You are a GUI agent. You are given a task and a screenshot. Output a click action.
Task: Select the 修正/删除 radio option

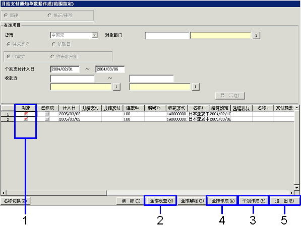pos(49,15)
